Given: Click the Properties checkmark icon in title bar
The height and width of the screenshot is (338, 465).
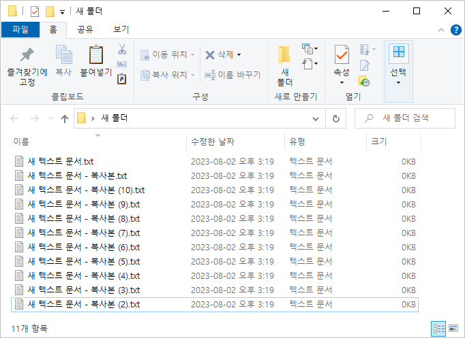Looking at the screenshot, I should click(35, 12).
